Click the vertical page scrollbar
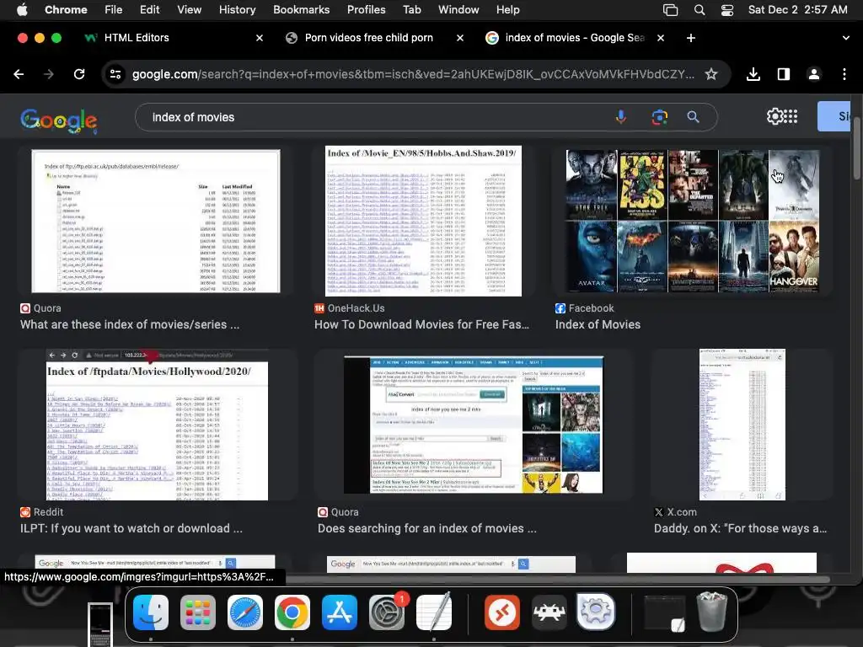The image size is (863, 647). pos(857,147)
